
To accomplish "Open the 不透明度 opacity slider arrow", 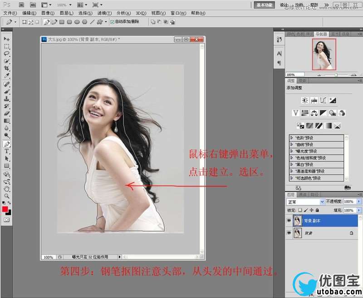I will pos(359,201).
